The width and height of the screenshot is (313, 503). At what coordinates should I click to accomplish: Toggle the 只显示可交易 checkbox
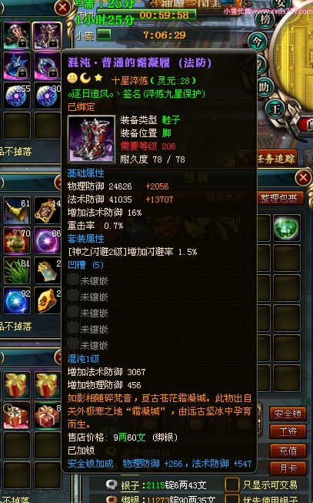(x=232, y=485)
